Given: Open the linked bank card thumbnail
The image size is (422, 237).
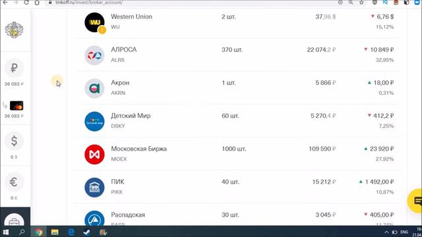Looking at the screenshot, I should (x=16, y=105).
